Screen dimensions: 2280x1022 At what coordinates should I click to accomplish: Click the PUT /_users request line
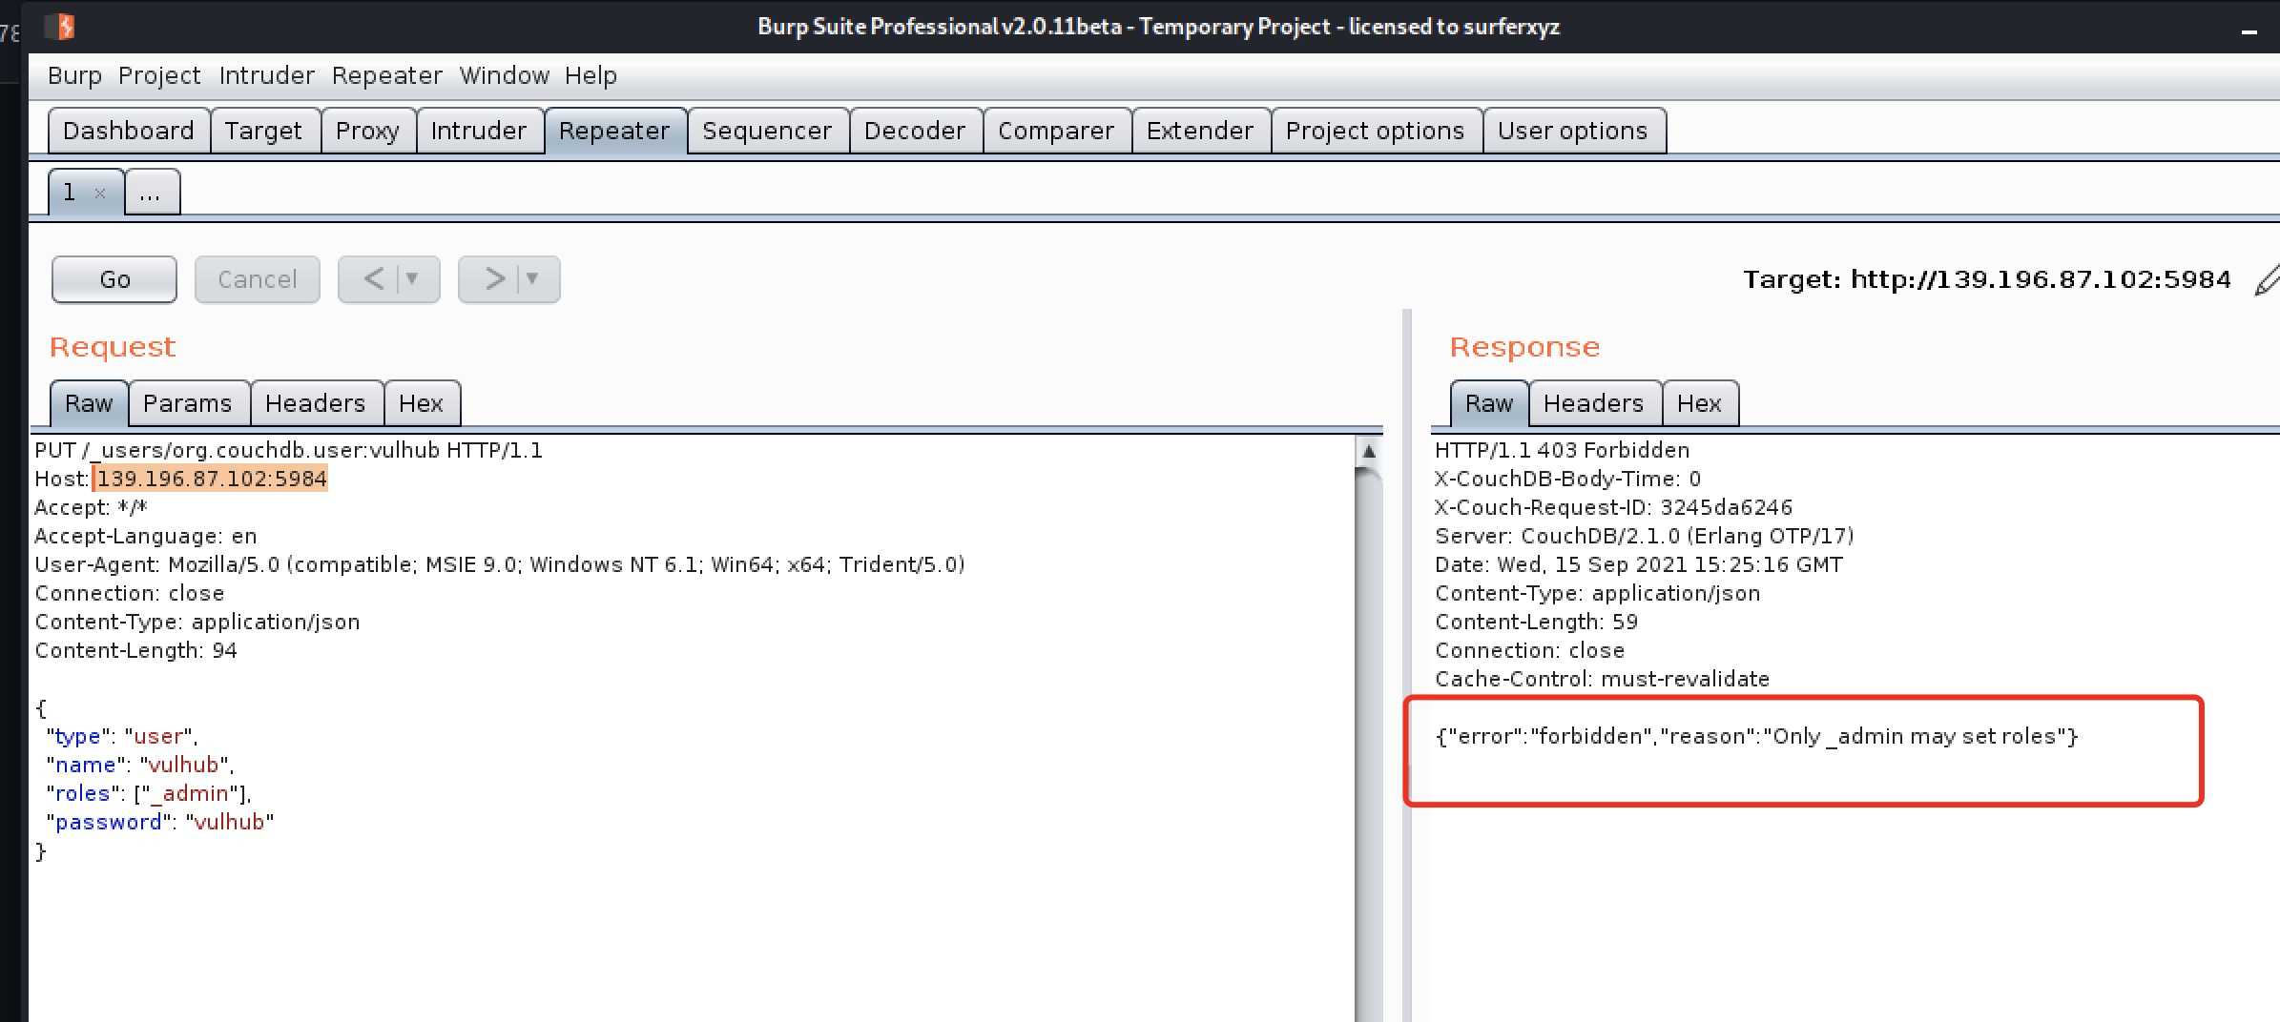click(x=289, y=450)
